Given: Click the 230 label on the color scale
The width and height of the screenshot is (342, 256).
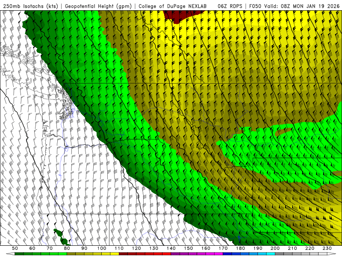Looking at the screenshot, I should pyautogui.click(x=327, y=248).
